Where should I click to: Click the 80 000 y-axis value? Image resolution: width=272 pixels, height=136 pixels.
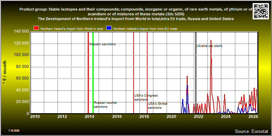click(22, 67)
